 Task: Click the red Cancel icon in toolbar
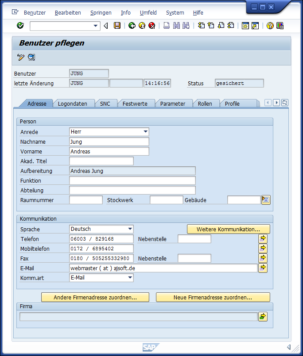pyautogui.click(x=152, y=26)
